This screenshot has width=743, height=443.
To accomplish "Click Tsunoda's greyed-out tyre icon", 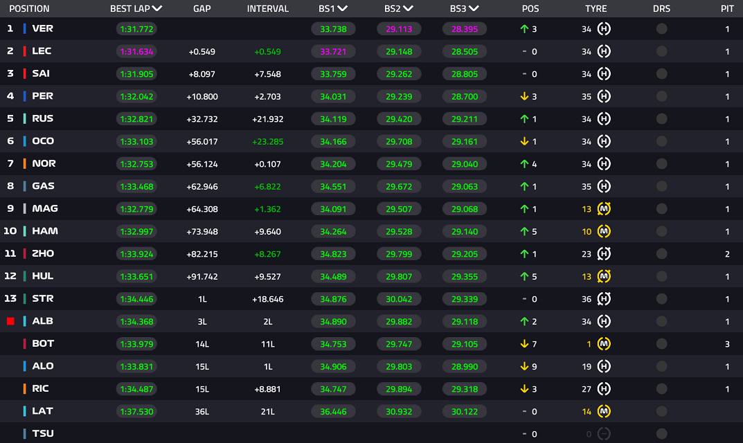I will pyautogui.click(x=604, y=433).
